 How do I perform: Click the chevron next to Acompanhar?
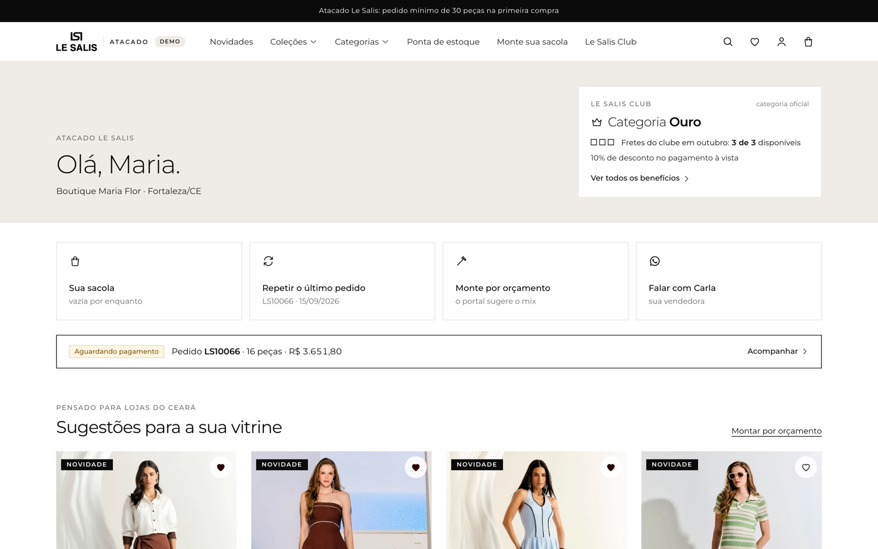[x=805, y=351]
